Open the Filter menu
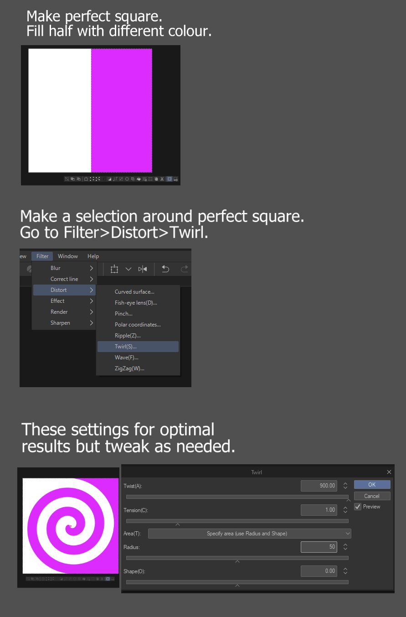Image resolution: width=406 pixels, height=617 pixels. tap(42, 256)
